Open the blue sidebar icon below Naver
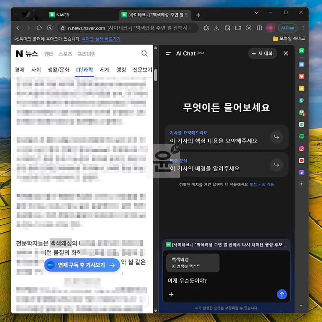 (x=301, y=64)
